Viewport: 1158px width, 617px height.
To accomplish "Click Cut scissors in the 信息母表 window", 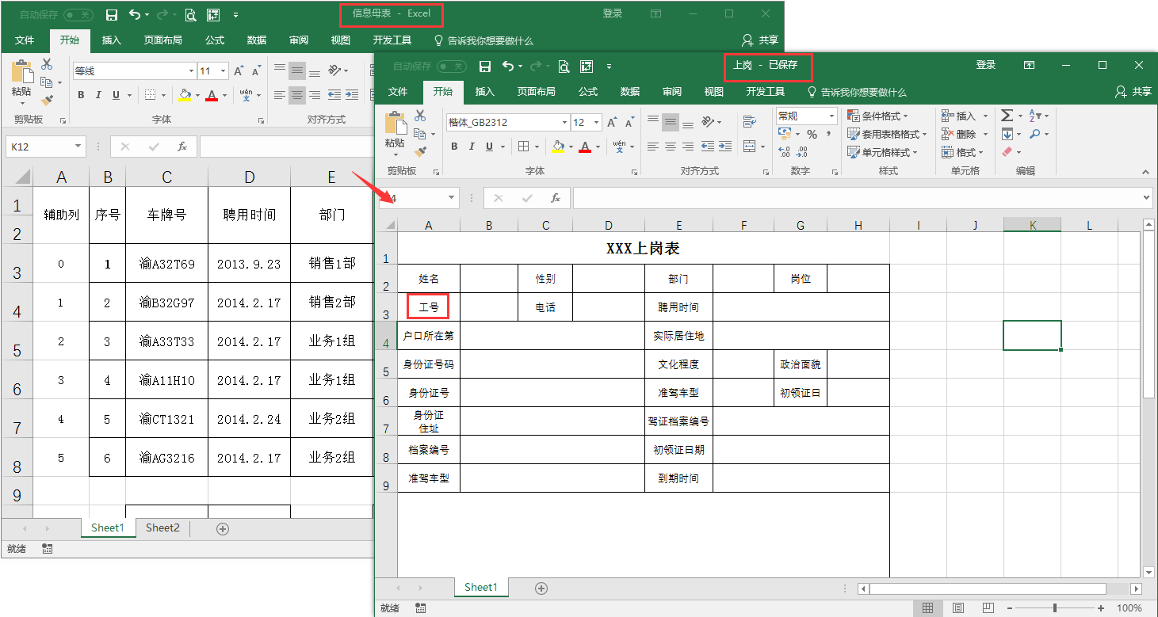I will tap(47, 64).
